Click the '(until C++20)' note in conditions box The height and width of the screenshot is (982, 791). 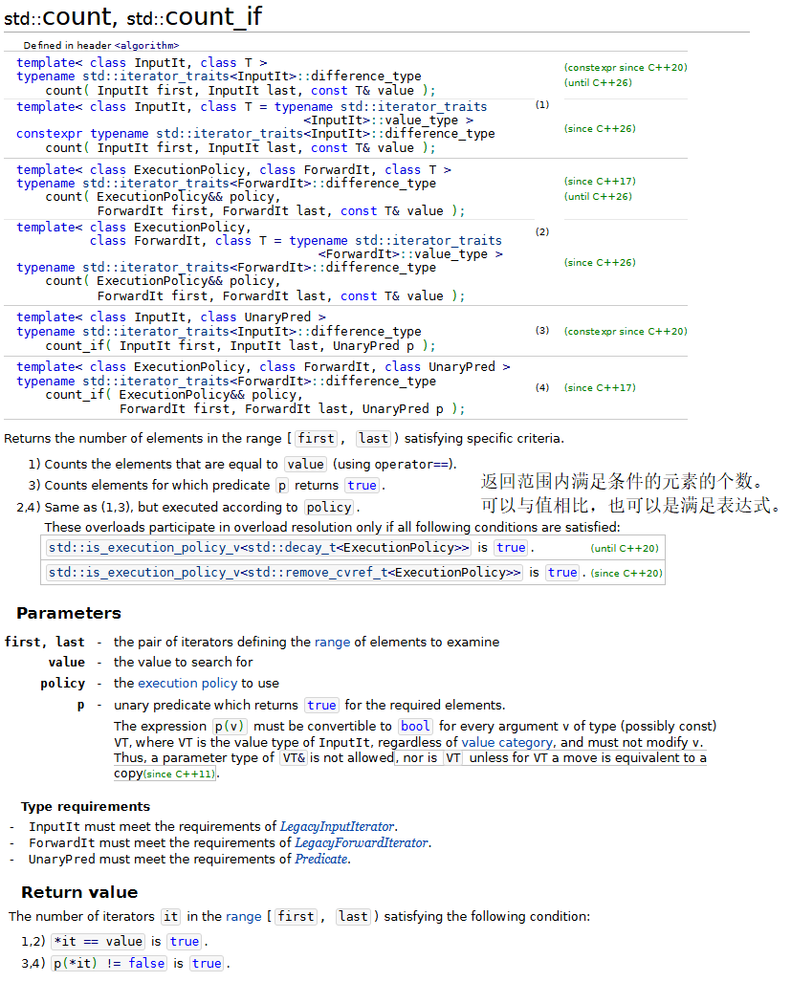coord(625,548)
